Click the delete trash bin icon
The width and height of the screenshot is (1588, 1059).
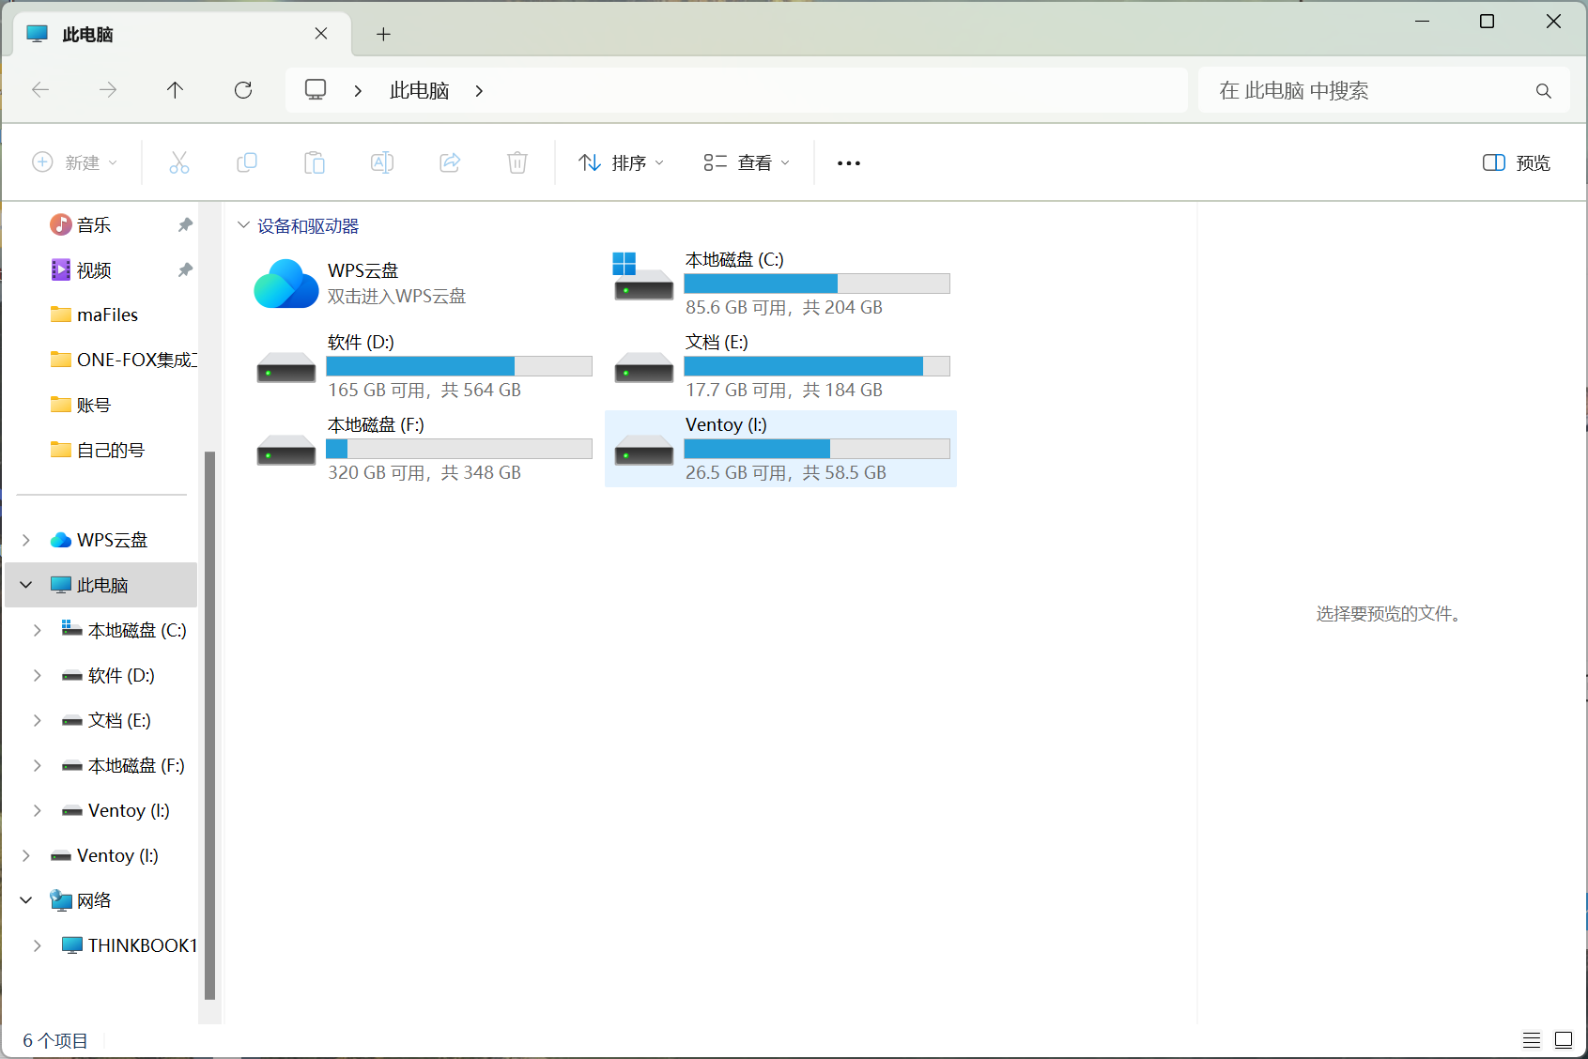[x=517, y=163]
